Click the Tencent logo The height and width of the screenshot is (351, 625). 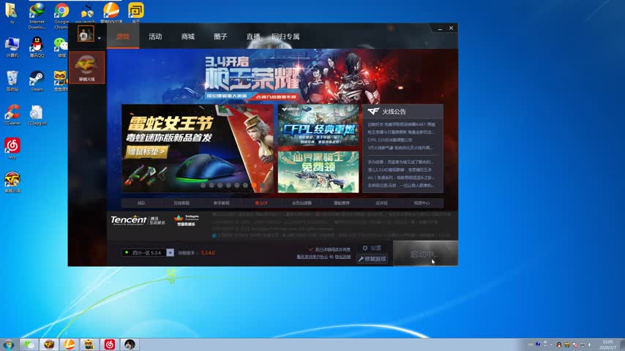(x=138, y=220)
